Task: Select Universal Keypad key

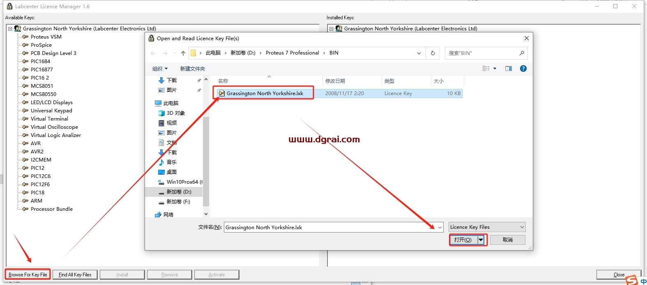Action: pyautogui.click(x=51, y=111)
